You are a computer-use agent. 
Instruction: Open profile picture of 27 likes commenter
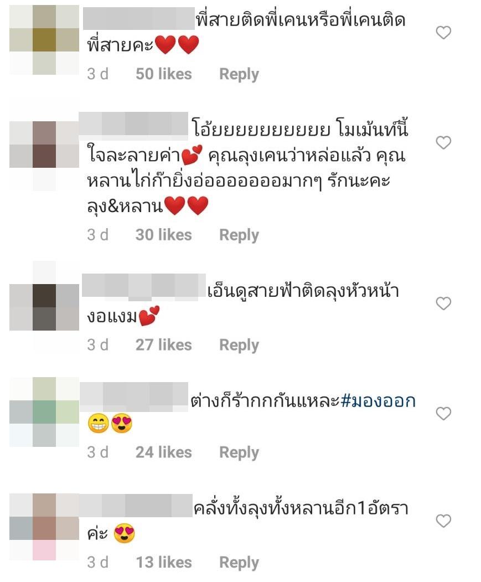44,307
